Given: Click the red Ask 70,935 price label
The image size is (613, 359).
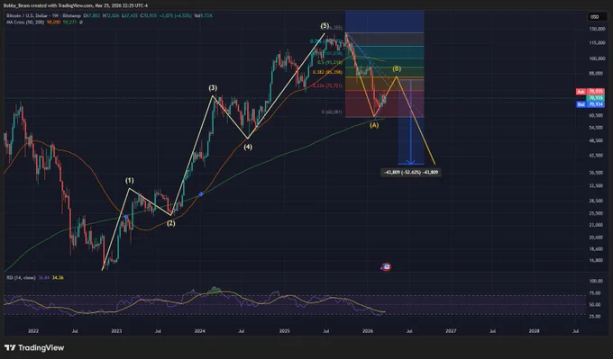Looking at the screenshot, I should [x=590, y=92].
